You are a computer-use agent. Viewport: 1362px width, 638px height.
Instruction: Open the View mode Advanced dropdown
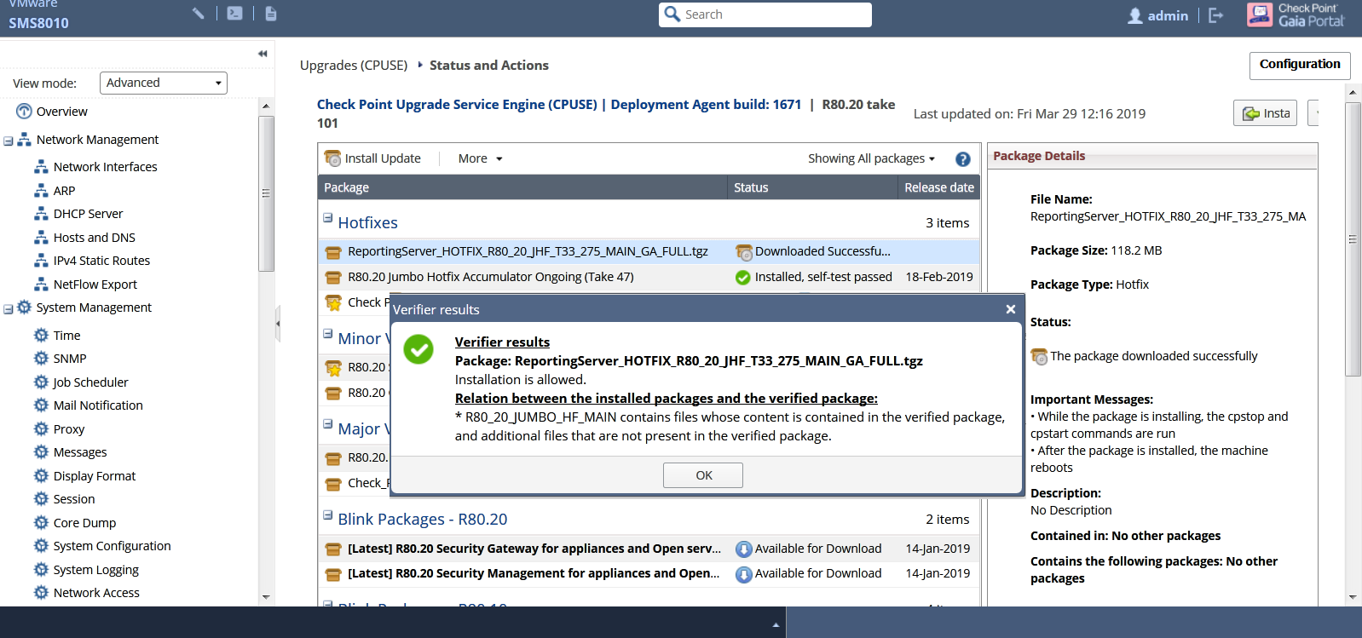tap(164, 83)
